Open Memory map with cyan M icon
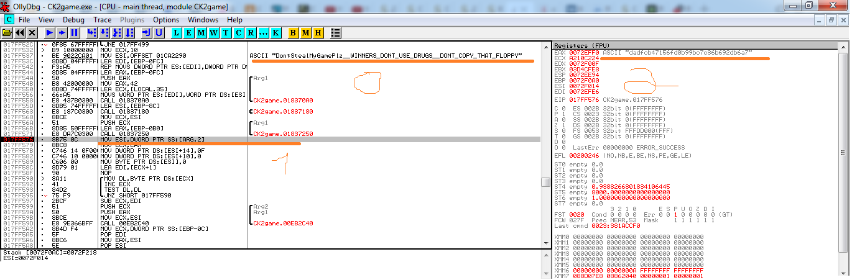This screenshot has width=852, height=280. tap(201, 32)
